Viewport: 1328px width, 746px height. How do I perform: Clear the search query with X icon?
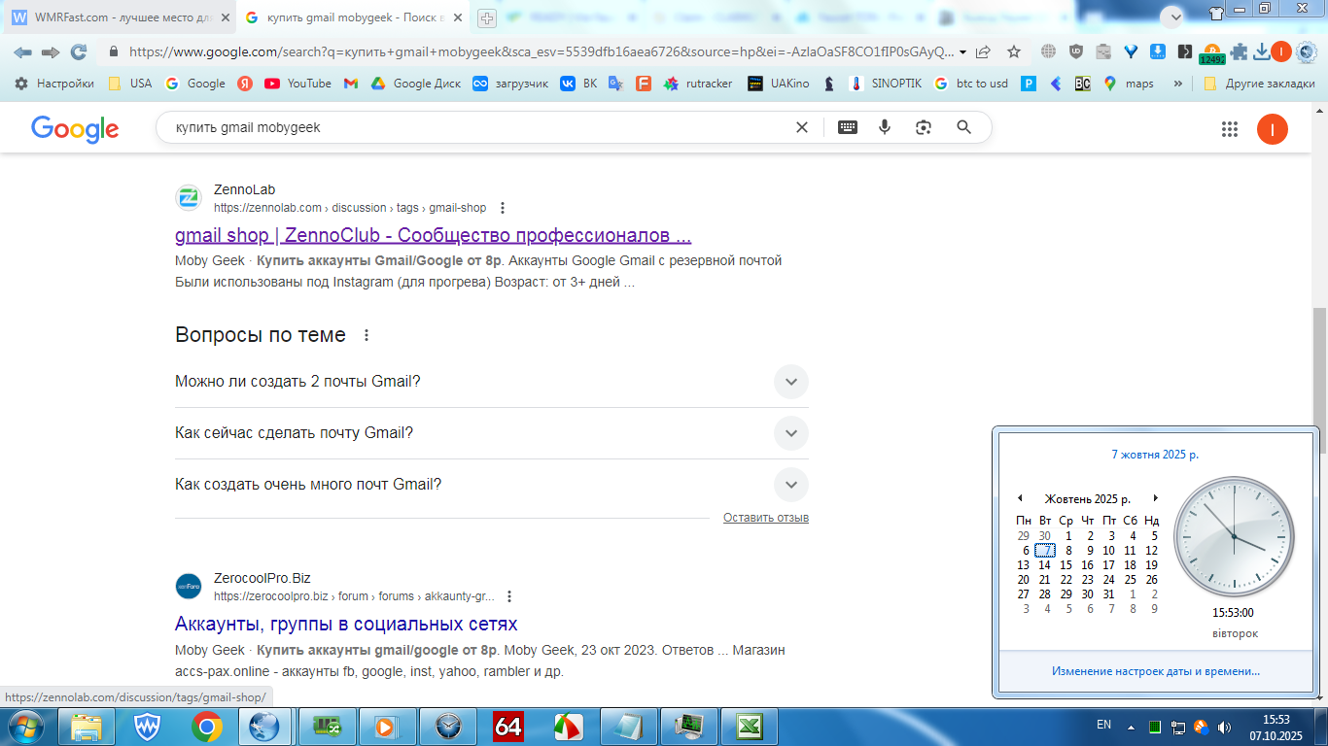pyautogui.click(x=802, y=127)
